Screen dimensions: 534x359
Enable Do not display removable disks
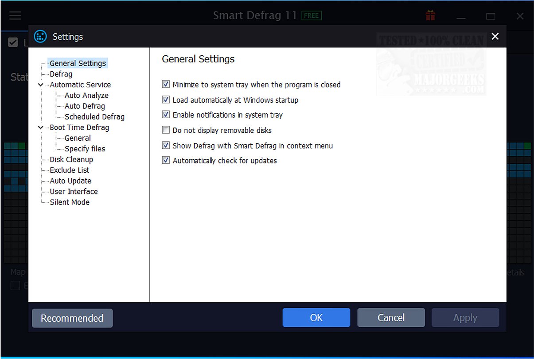pos(166,130)
